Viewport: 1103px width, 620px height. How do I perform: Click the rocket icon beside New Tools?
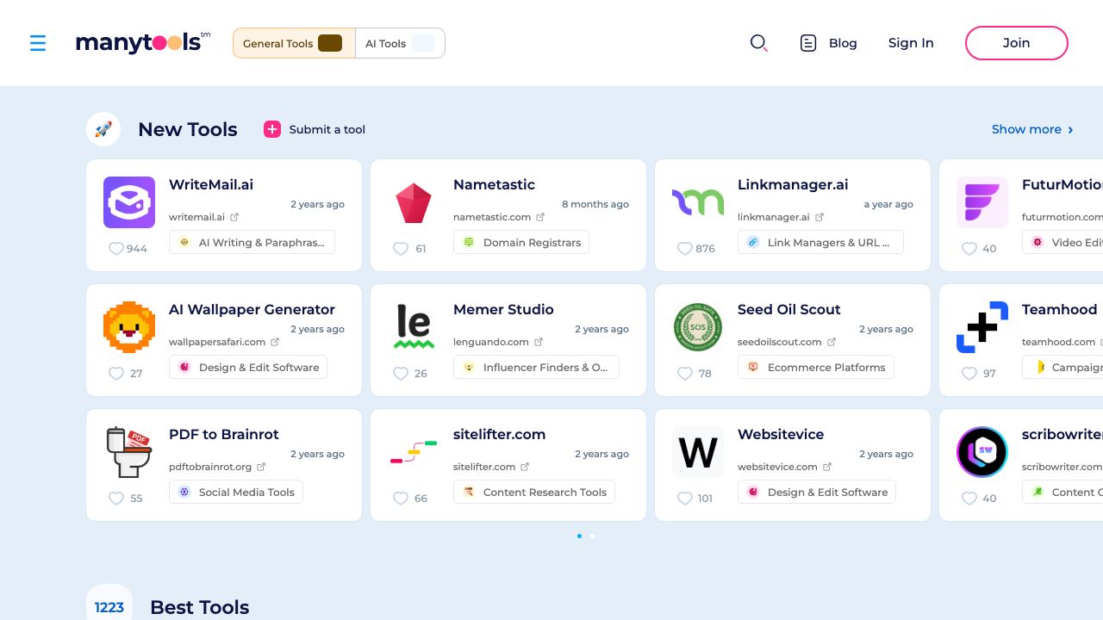point(103,129)
